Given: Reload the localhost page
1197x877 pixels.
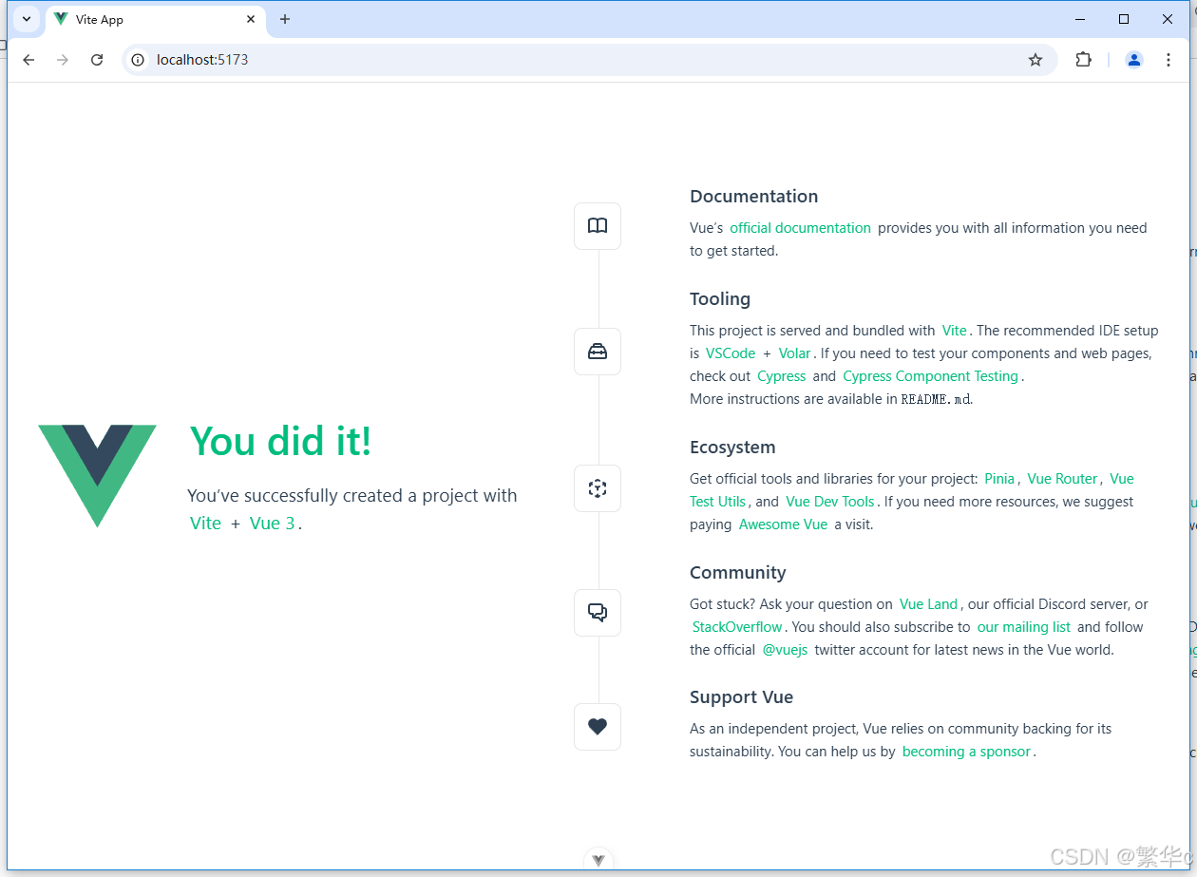Looking at the screenshot, I should click(97, 60).
